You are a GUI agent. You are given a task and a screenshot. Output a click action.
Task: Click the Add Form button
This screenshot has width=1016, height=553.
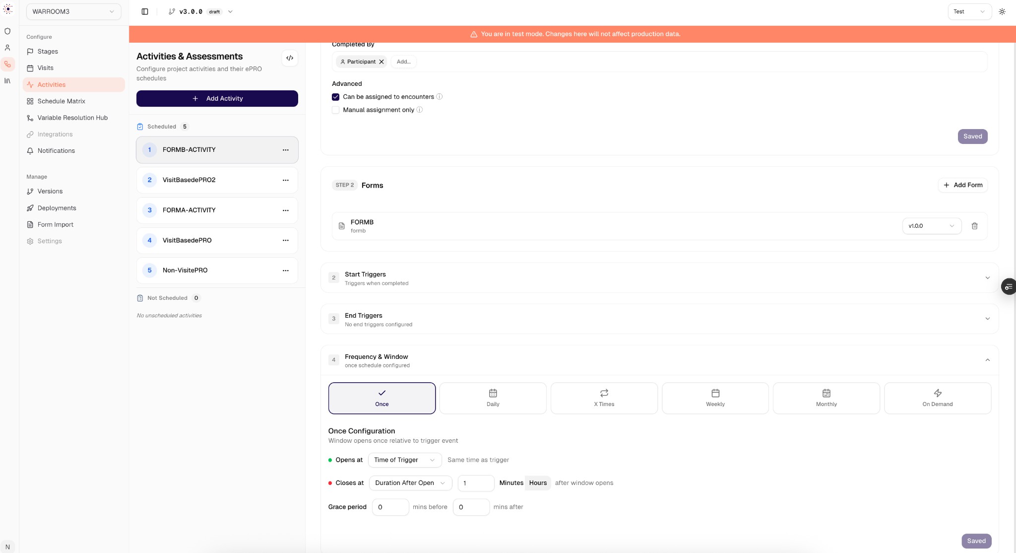pyautogui.click(x=962, y=185)
